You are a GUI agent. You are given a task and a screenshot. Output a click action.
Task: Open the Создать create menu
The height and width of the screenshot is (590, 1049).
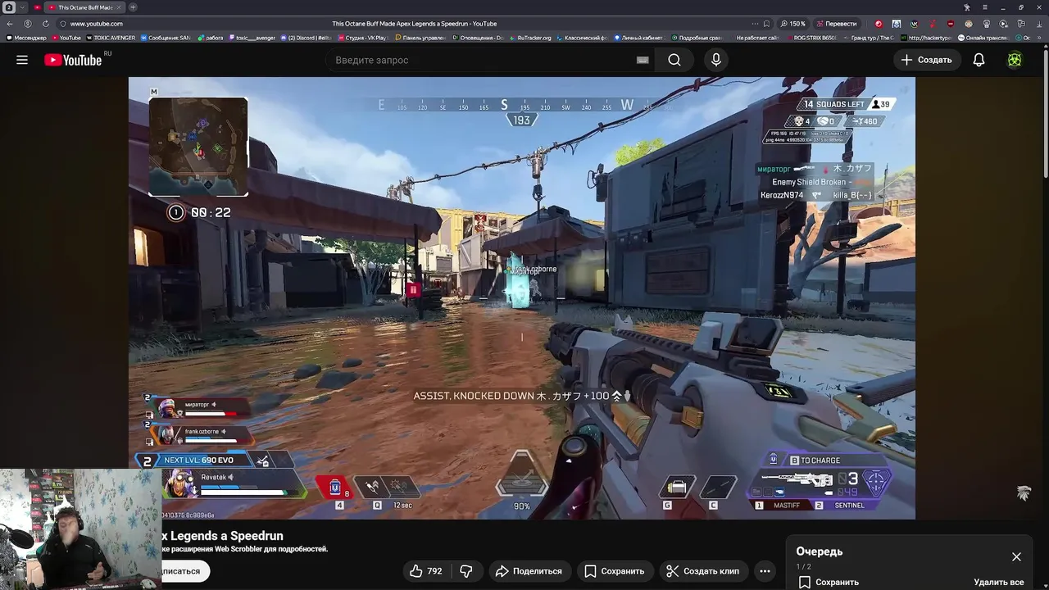click(x=926, y=60)
